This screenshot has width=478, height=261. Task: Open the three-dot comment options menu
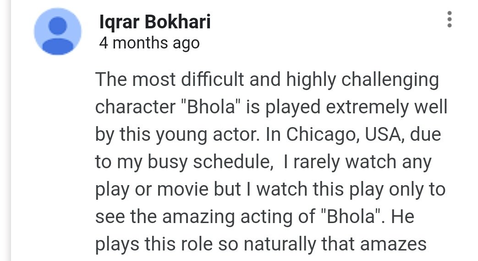click(x=449, y=19)
